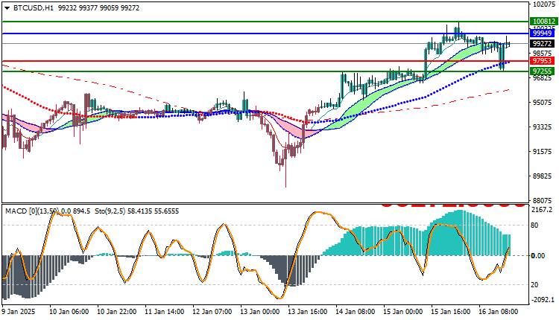Screen dimensions: 559x320
Task: Open the BTCUSD,H1 chart dropdown arrow
Action: [x=7, y=8]
